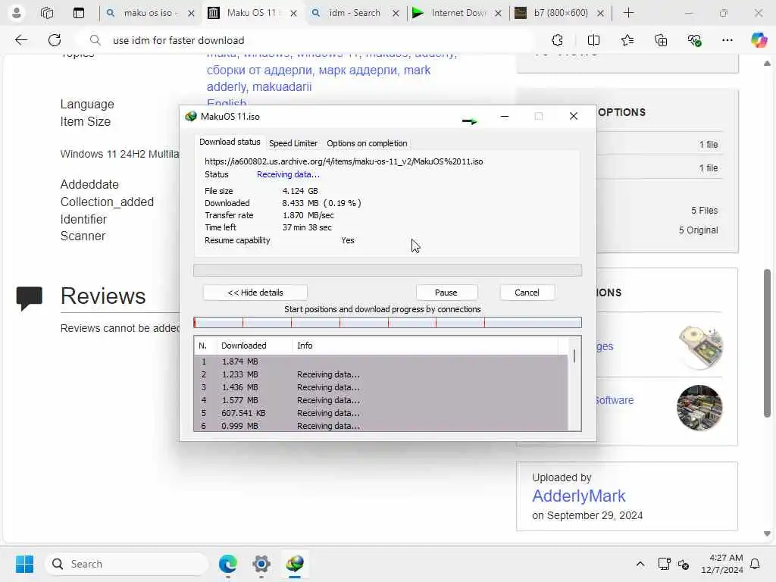Image resolution: width=776 pixels, height=582 pixels.
Task: Open the Copilot icon
Action: [x=759, y=40]
